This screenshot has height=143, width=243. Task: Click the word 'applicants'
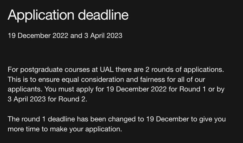click(x=25, y=89)
